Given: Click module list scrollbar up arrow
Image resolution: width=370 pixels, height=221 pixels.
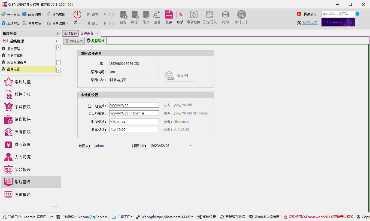Looking at the screenshot, I should 58,48.
